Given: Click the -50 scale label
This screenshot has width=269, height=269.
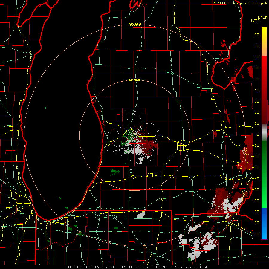Looking at the screenshot, I should click(256, 190).
